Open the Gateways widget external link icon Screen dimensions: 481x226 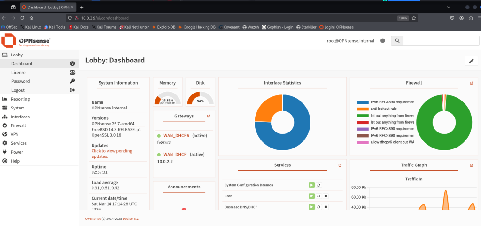(x=208, y=116)
